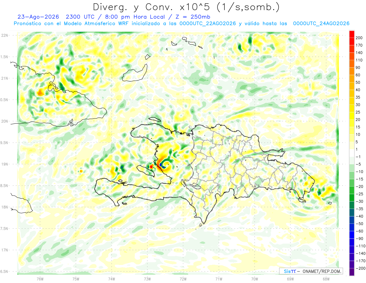This screenshot has height=283, width=366.
Task: Click the orange divergence spot over eastern Cuba
Action: tap(40, 92)
